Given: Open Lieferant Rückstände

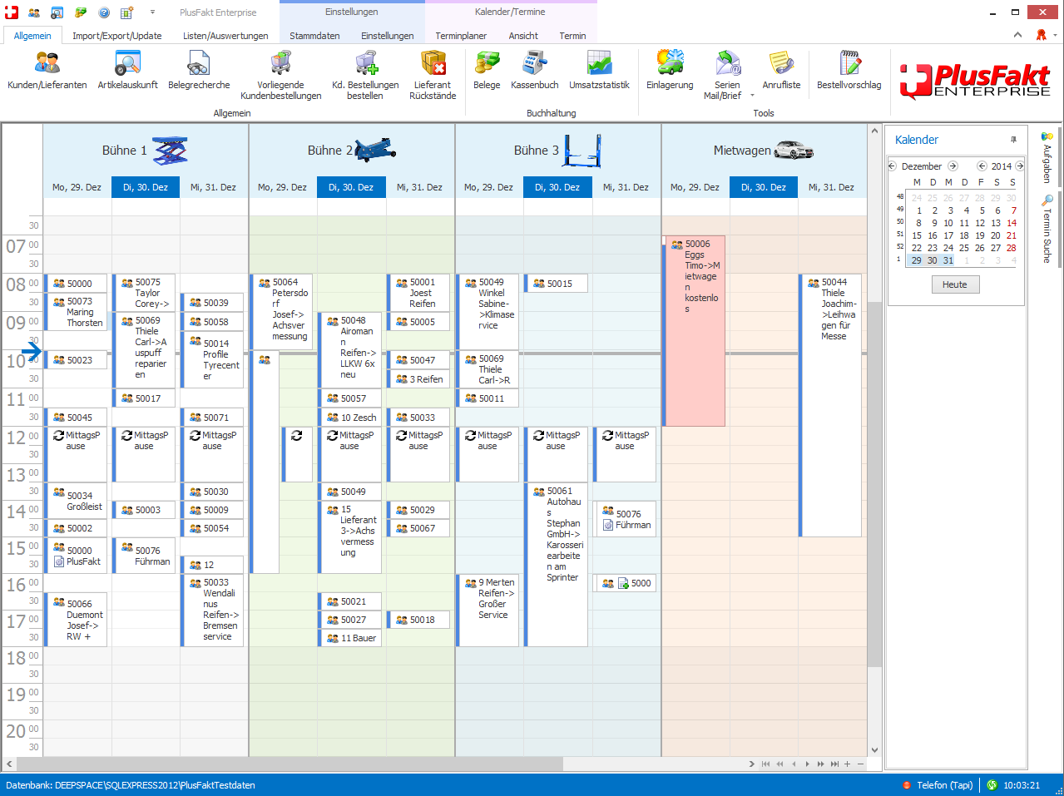Looking at the screenshot, I should 433,76.
